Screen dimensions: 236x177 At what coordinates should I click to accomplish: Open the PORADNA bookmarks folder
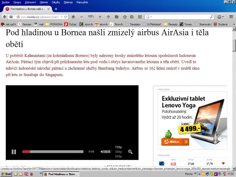pyautogui.click(x=54, y=24)
